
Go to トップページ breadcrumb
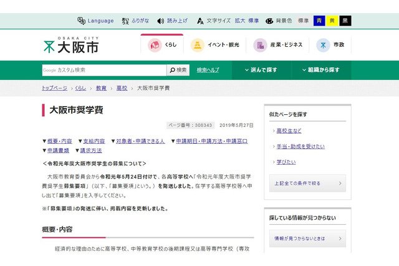(54, 88)
